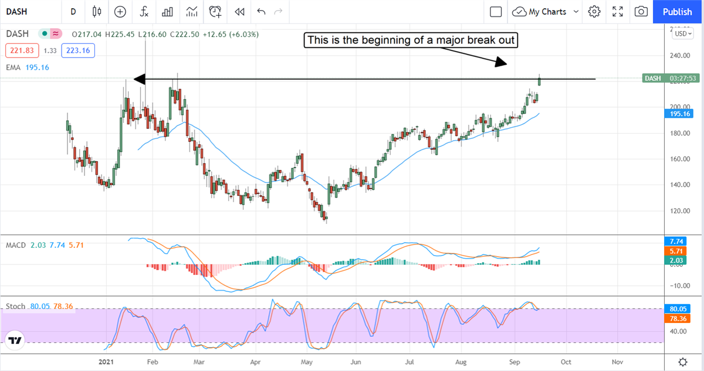Toggle the pink approximate-sign indicator beside DASH
The height and width of the screenshot is (371, 704).
click(x=56, y=34)
